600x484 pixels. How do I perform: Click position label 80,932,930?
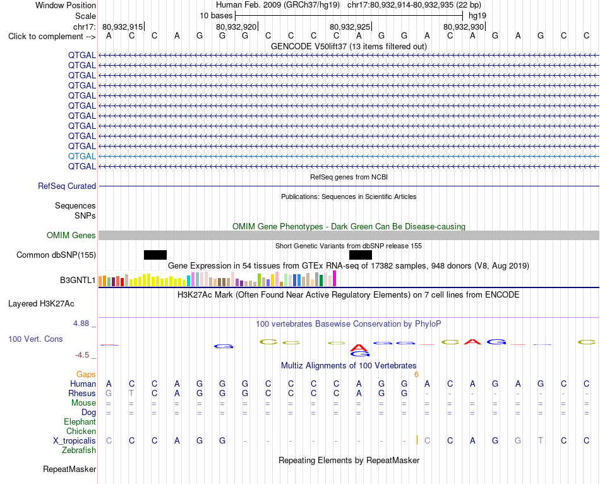(464, 27)
